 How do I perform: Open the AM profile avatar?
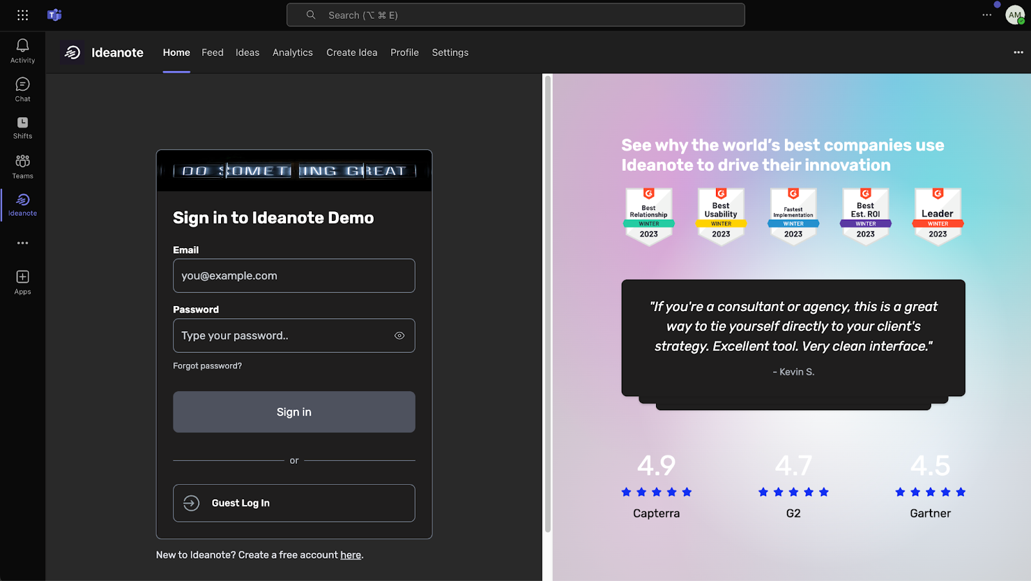[1016, 15]
